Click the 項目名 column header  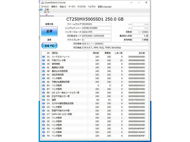[x=55, y=53]
